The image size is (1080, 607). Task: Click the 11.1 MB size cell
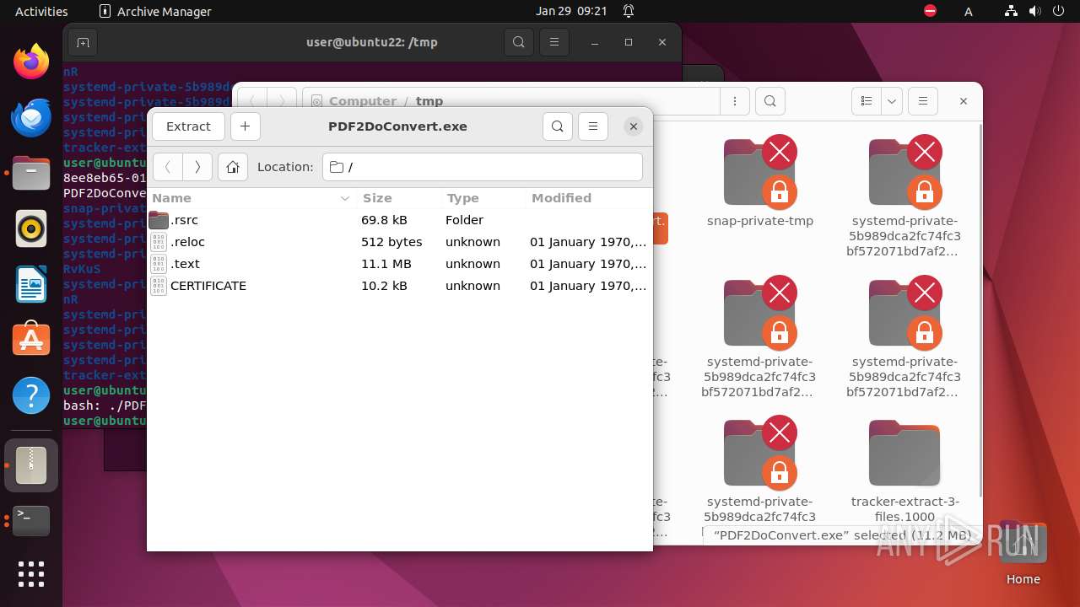pyautogui.click(x=386, y=264)
